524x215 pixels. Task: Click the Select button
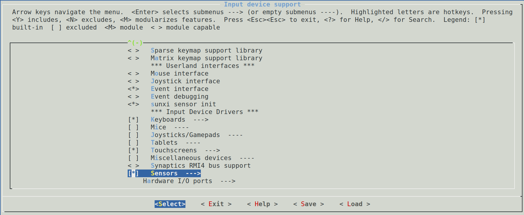(x=170, y=204)
